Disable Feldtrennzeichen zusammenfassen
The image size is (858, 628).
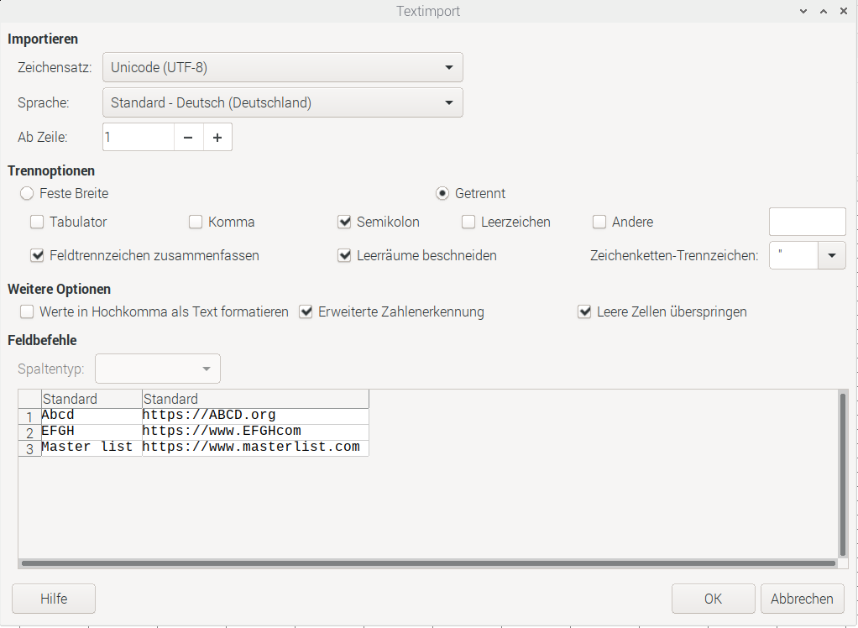(37, 255)
